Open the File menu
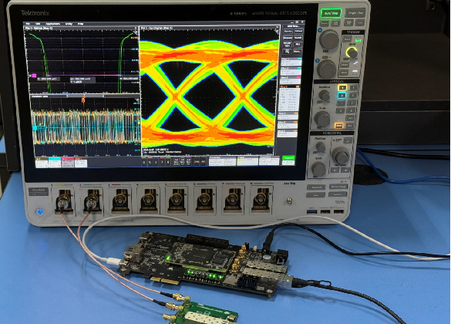 pyautogui.click(x=28, y=24)
